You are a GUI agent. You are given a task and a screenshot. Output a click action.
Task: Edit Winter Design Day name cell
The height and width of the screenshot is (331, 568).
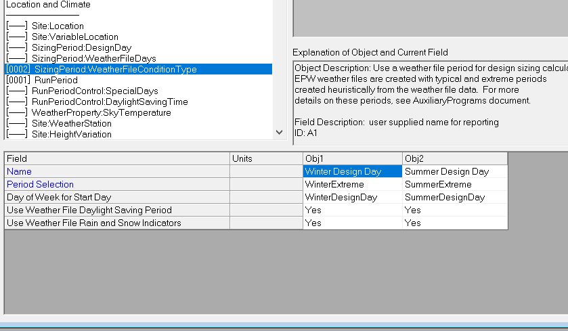click(353, 171)
